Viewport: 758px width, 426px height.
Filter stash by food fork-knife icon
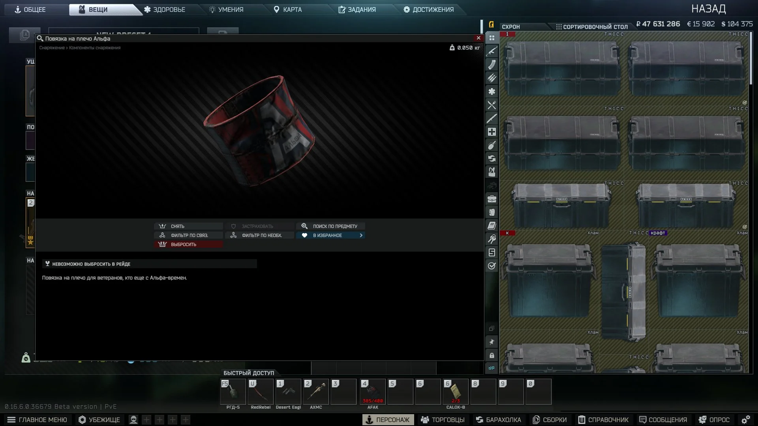[492, 105]
